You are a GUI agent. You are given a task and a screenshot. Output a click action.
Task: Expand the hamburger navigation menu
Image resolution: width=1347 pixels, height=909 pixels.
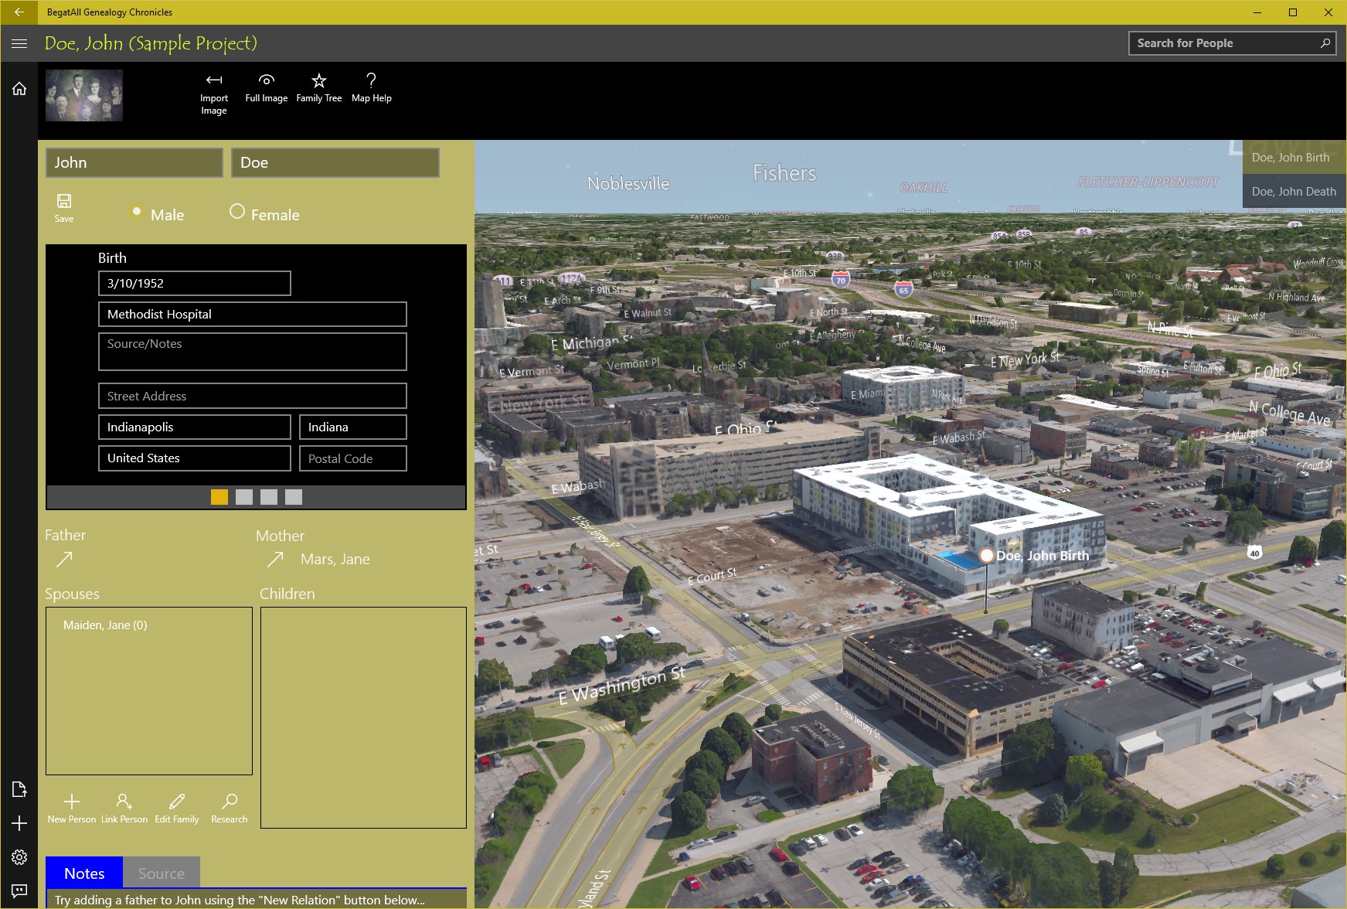coord(19,43)
